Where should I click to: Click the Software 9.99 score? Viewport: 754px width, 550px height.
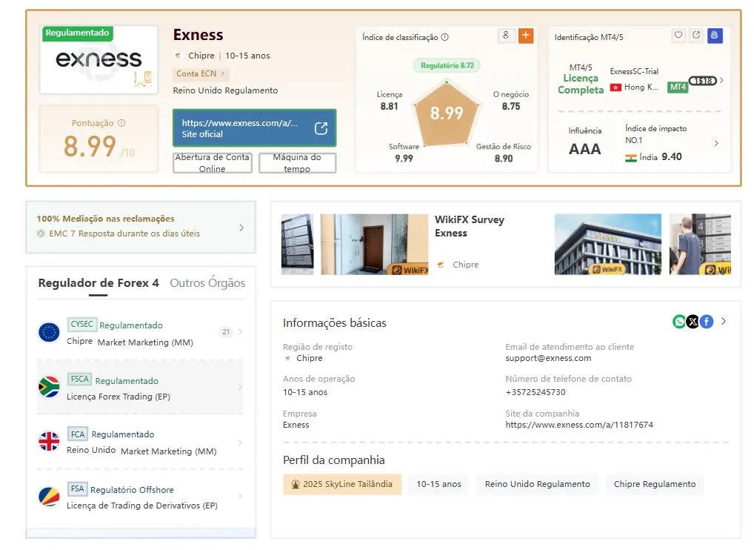(x=404, y=153)
